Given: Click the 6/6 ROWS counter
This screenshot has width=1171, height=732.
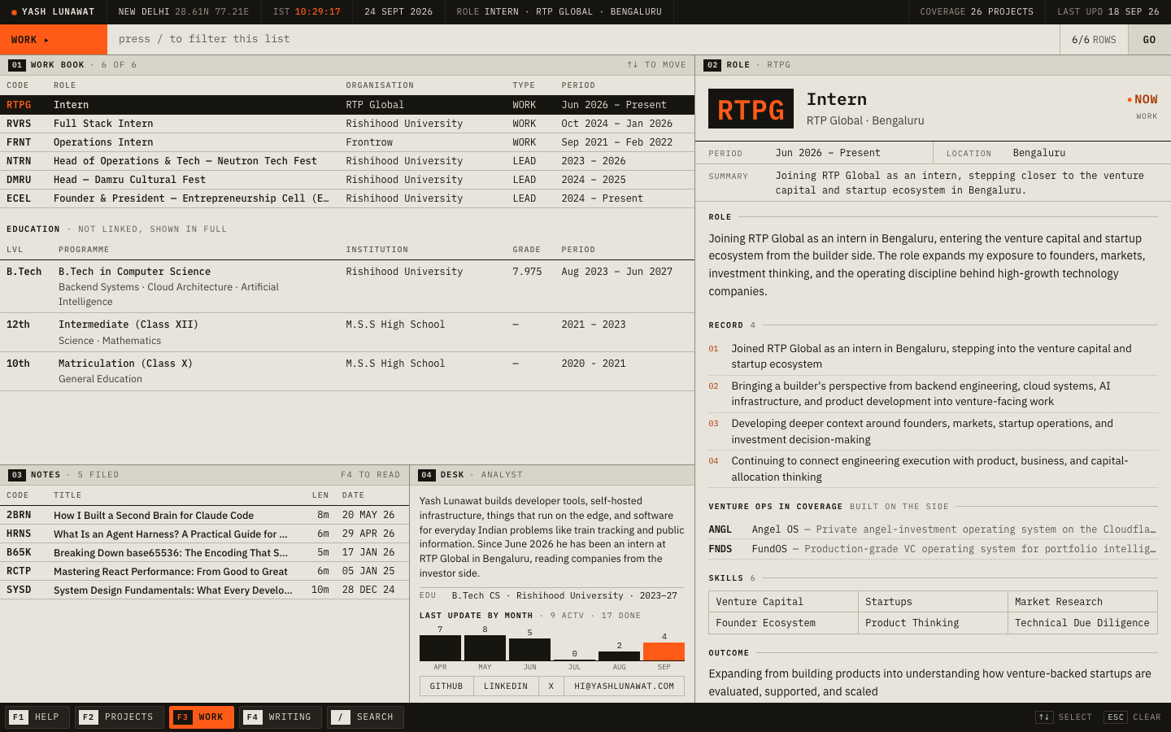Looking at the screenshot, I should click(1094, 40).
